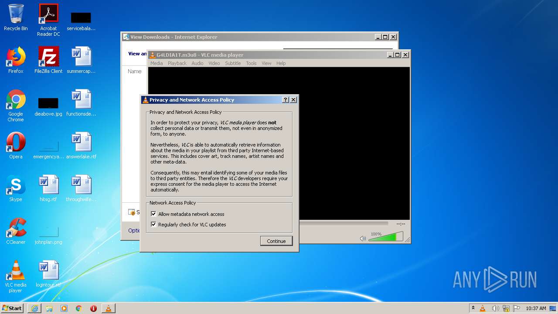
Task: Open the VLC View menu
Action: pyautogui.click(x=266, y=63)
